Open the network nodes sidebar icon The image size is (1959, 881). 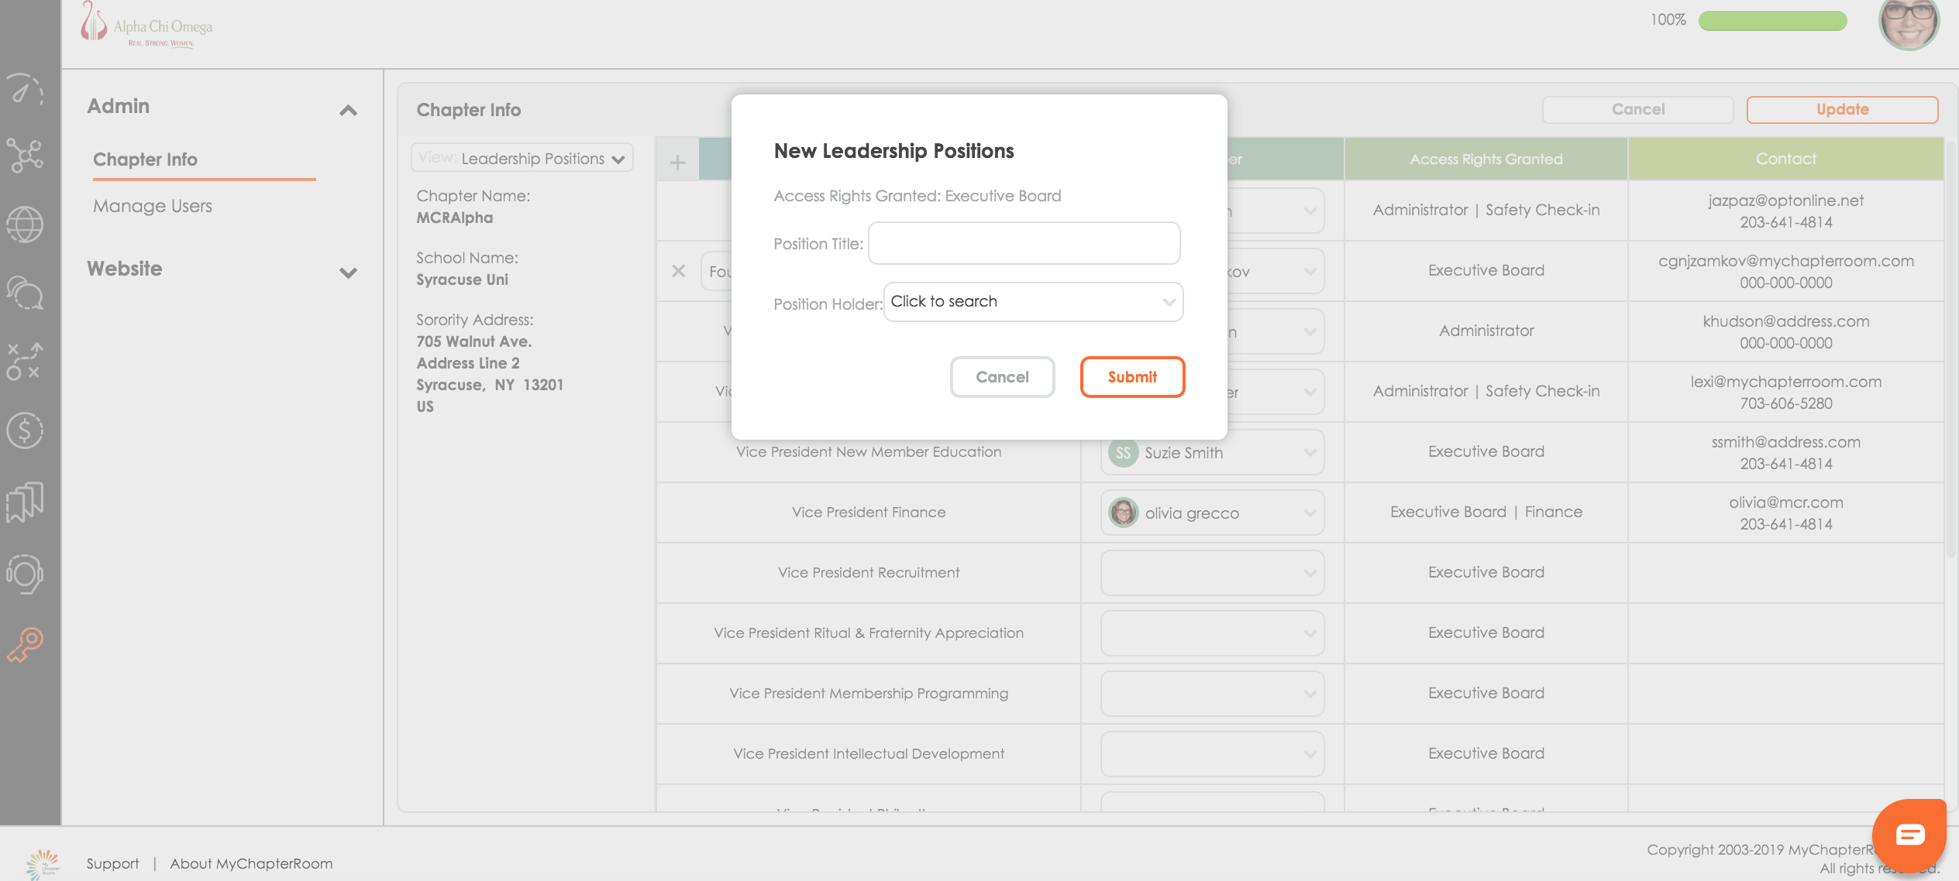[25, 156]
